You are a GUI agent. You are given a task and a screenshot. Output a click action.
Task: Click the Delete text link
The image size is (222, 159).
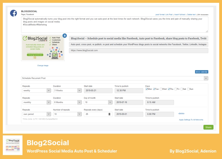191,15
